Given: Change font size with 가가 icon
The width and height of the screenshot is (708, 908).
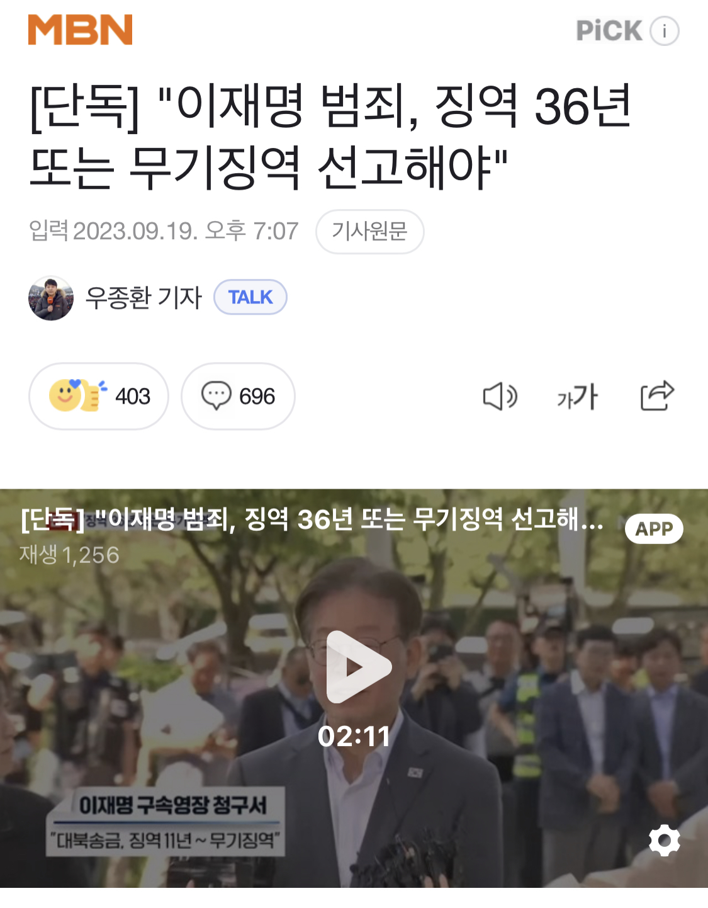Looking at the screenshot, I should [x=577, y=397].
